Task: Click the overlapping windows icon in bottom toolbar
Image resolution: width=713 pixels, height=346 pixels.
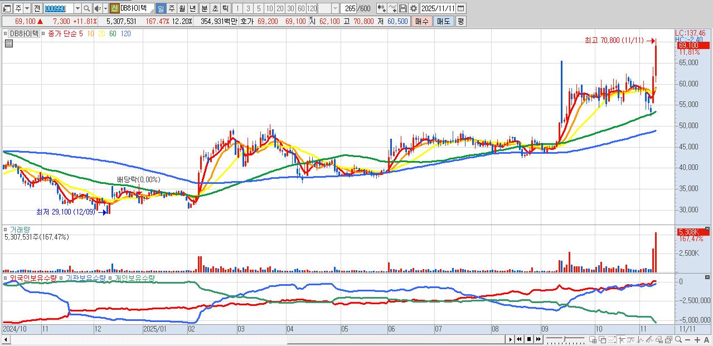Action: coord(602,339)
